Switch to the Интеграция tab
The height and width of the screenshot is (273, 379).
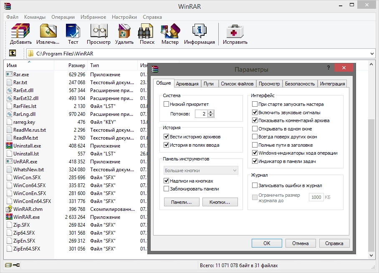click(332, 83)
